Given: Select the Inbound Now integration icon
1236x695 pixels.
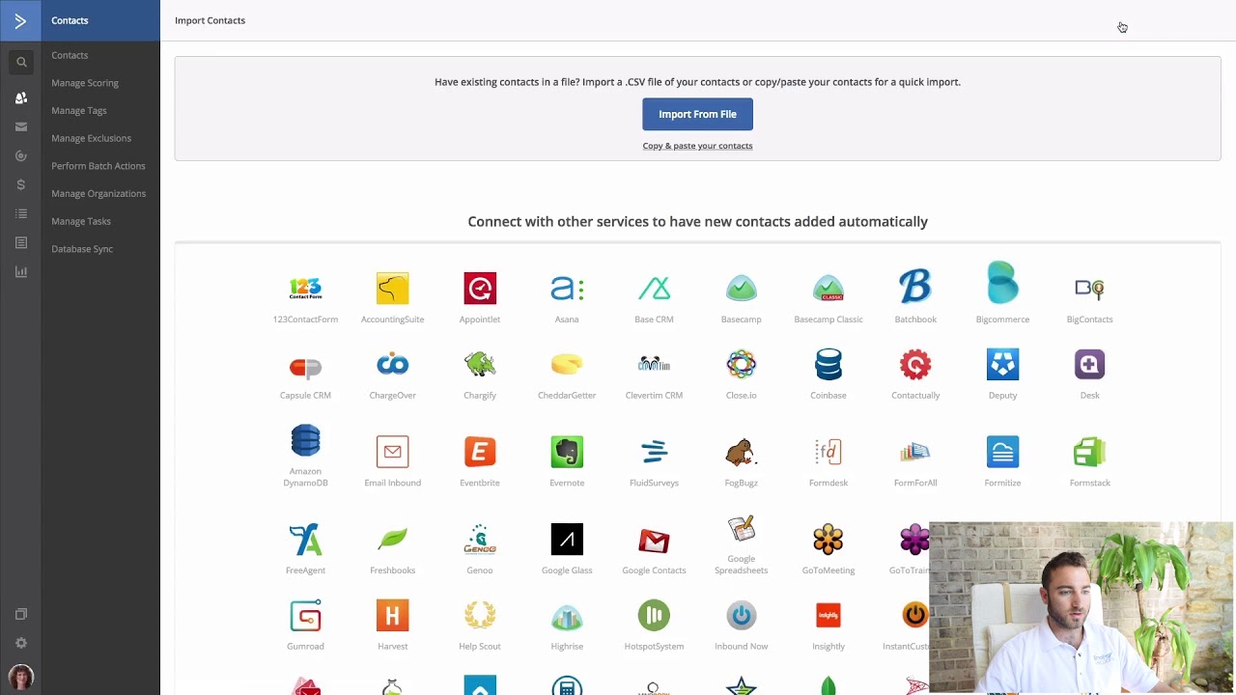Looking at the screenshot, I should (x=741, y=616).
